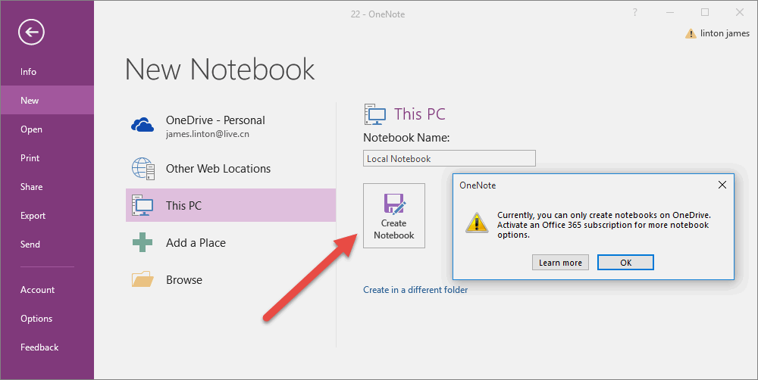Image resolution: width=758 pixels, height=380 pixels.
Task: Open the Account settings page
Action: click(x=38, y=290)
